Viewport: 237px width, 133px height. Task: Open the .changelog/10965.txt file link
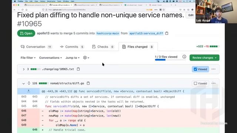tap(58, 69)
